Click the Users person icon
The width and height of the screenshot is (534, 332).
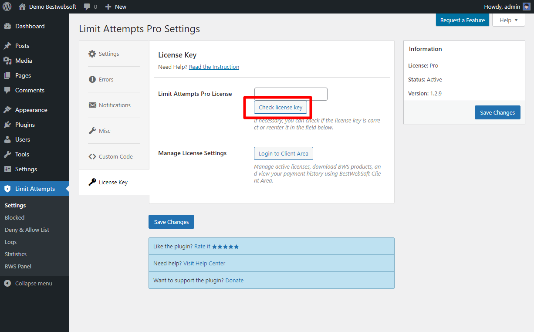[7, 139]
